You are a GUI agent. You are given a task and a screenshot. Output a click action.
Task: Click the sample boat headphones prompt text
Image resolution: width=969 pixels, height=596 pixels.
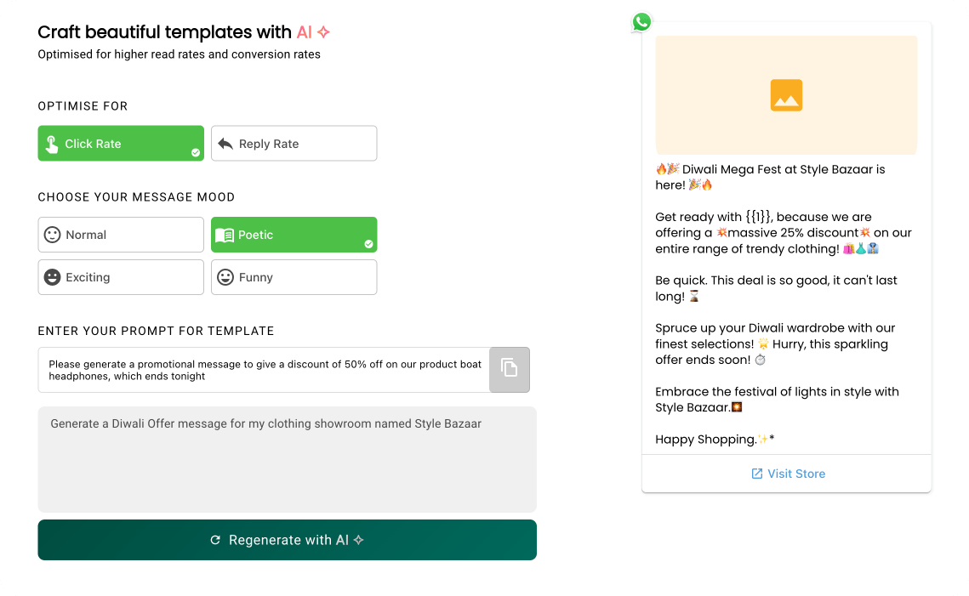(264, 370)
